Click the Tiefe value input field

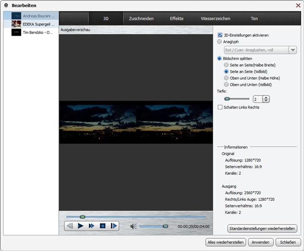pos(257,99)
